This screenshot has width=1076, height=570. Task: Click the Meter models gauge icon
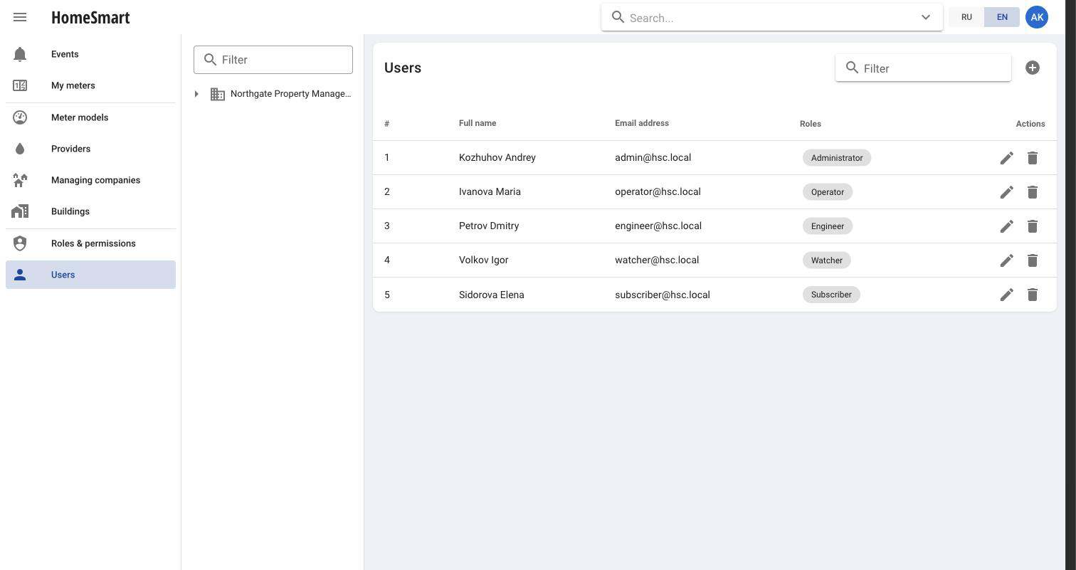pos(20,117)
